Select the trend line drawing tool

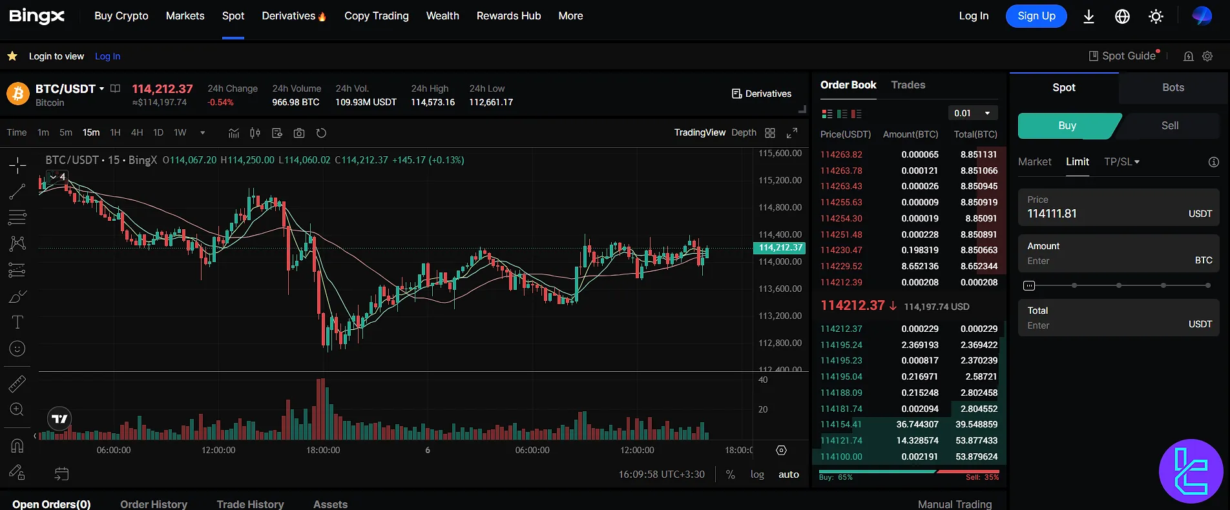pyautogui.click(x=17, y=191)
